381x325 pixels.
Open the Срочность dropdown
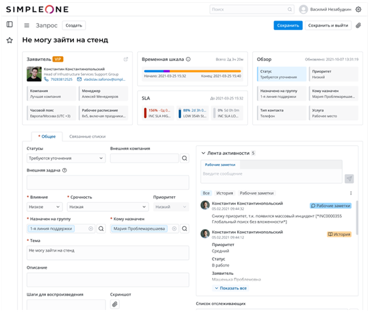coord(108,207)
